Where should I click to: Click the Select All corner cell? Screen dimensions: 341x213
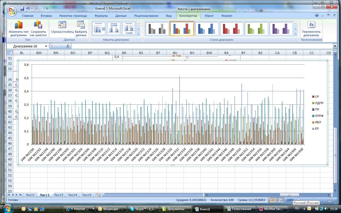click(x=10, y=53)
